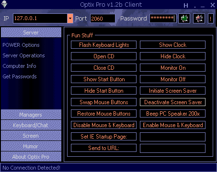Viewport: 217px width, 172px height.
Task: Select POWER Options
Action: pos(21,45)
